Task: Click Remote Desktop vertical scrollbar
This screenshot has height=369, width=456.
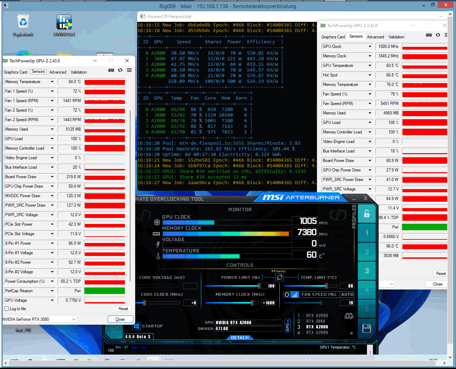Action: [x=450, y=180]
